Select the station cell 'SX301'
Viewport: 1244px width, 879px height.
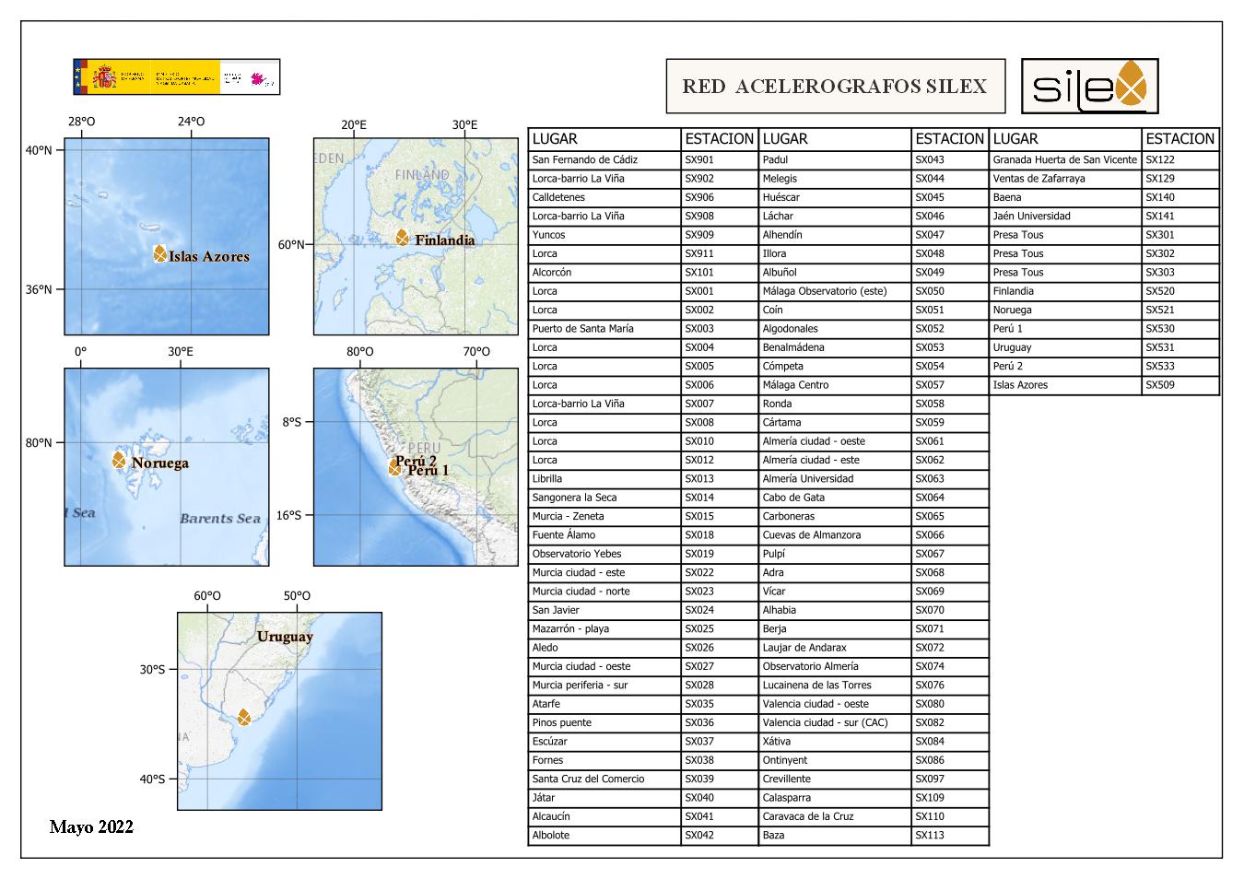[x=1180, y=235]
